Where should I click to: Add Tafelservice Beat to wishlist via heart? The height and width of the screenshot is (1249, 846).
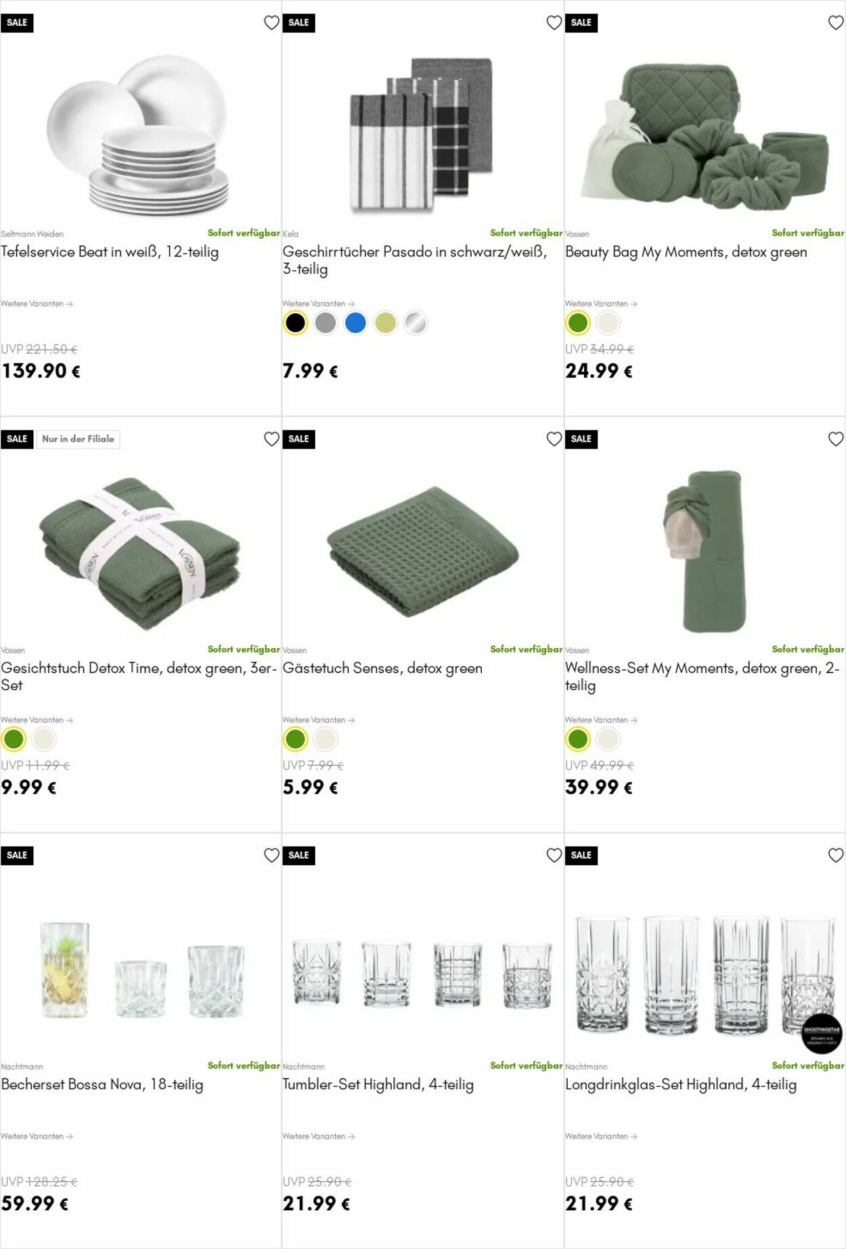coord(271,23)
